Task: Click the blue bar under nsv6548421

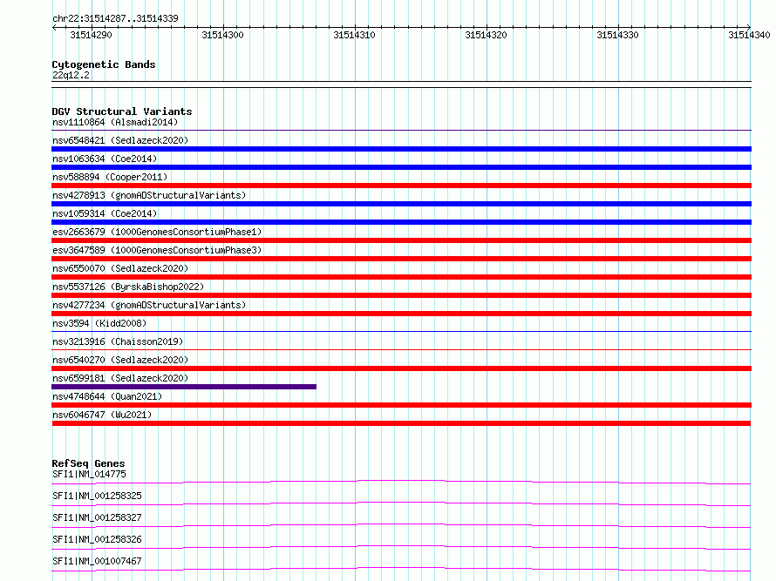Action: (x=401, y=149)
